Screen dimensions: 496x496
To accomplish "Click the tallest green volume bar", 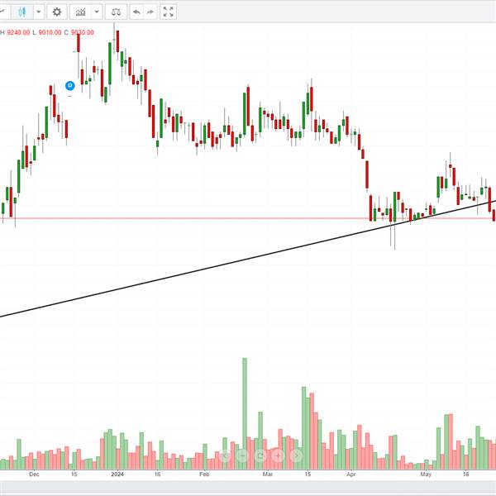I will click(245, 413).
